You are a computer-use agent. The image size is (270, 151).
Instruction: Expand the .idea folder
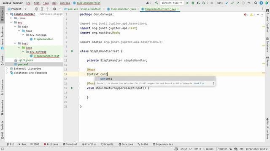click(11, 18)
